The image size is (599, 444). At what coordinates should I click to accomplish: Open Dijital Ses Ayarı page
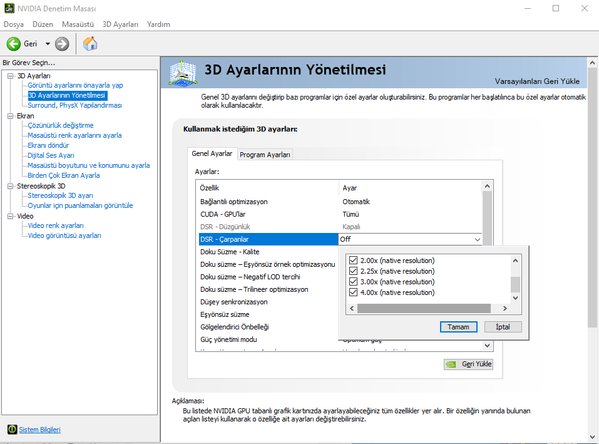click(x=51, y=155)
